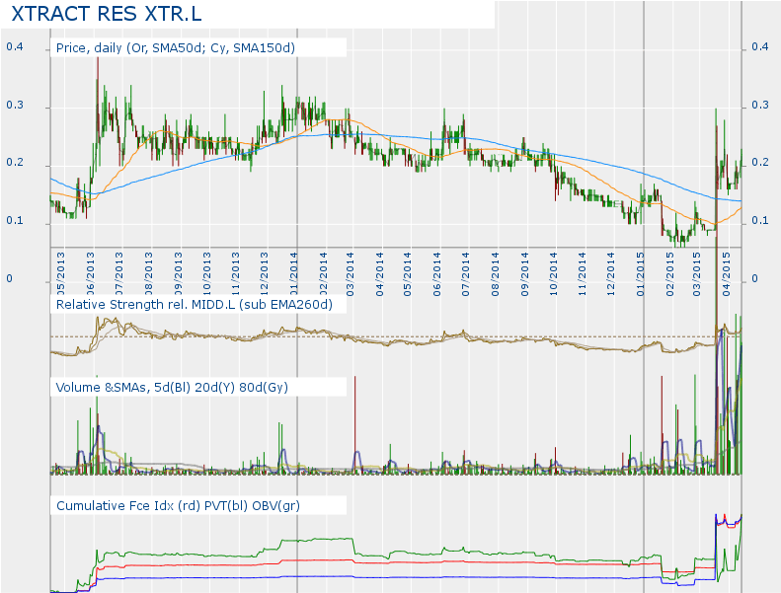Click the 11/2014 date axis label
The height and width of the screenshot is (593, 781).
(583, 274)
